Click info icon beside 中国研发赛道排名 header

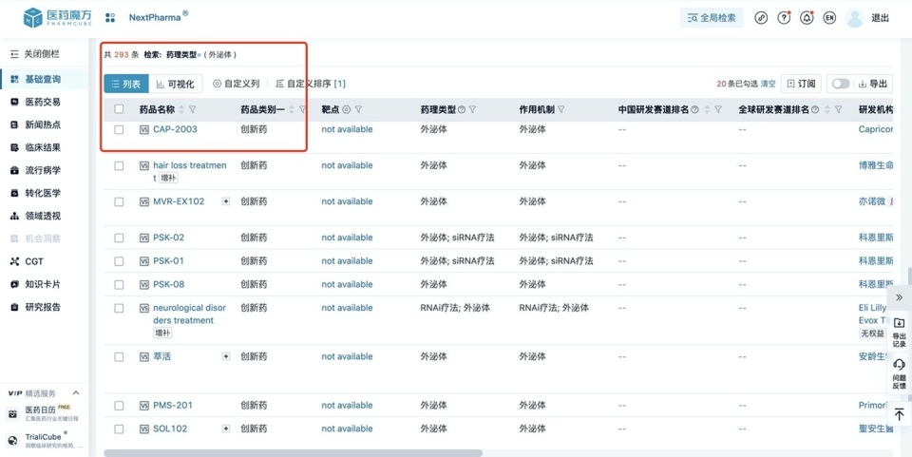coord(694,109)
